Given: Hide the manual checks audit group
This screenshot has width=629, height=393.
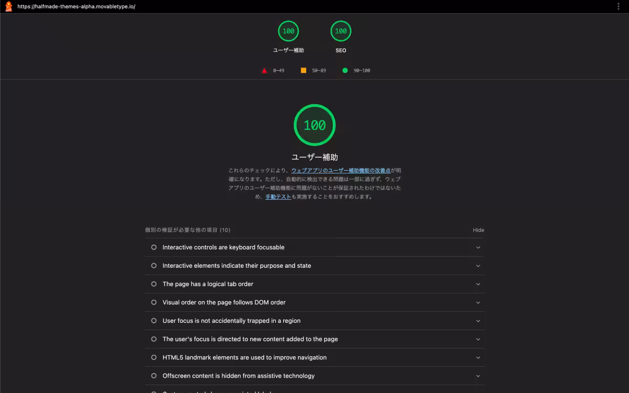Looking at the screenshot, I should click(x=478, y=230).
